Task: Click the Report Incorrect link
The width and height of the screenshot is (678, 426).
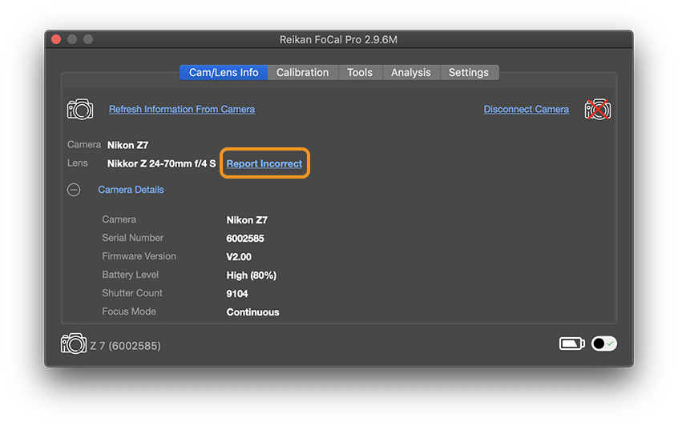Action: coord(264,163)
